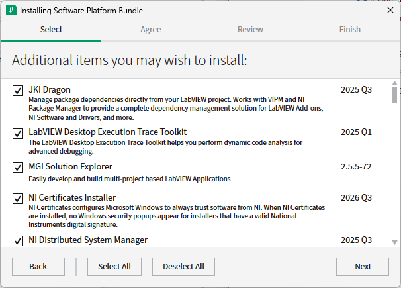Switch to the Select step tab
Image resolution: width=401 pixels, height=288 pixels.
[x=51, y=30]
